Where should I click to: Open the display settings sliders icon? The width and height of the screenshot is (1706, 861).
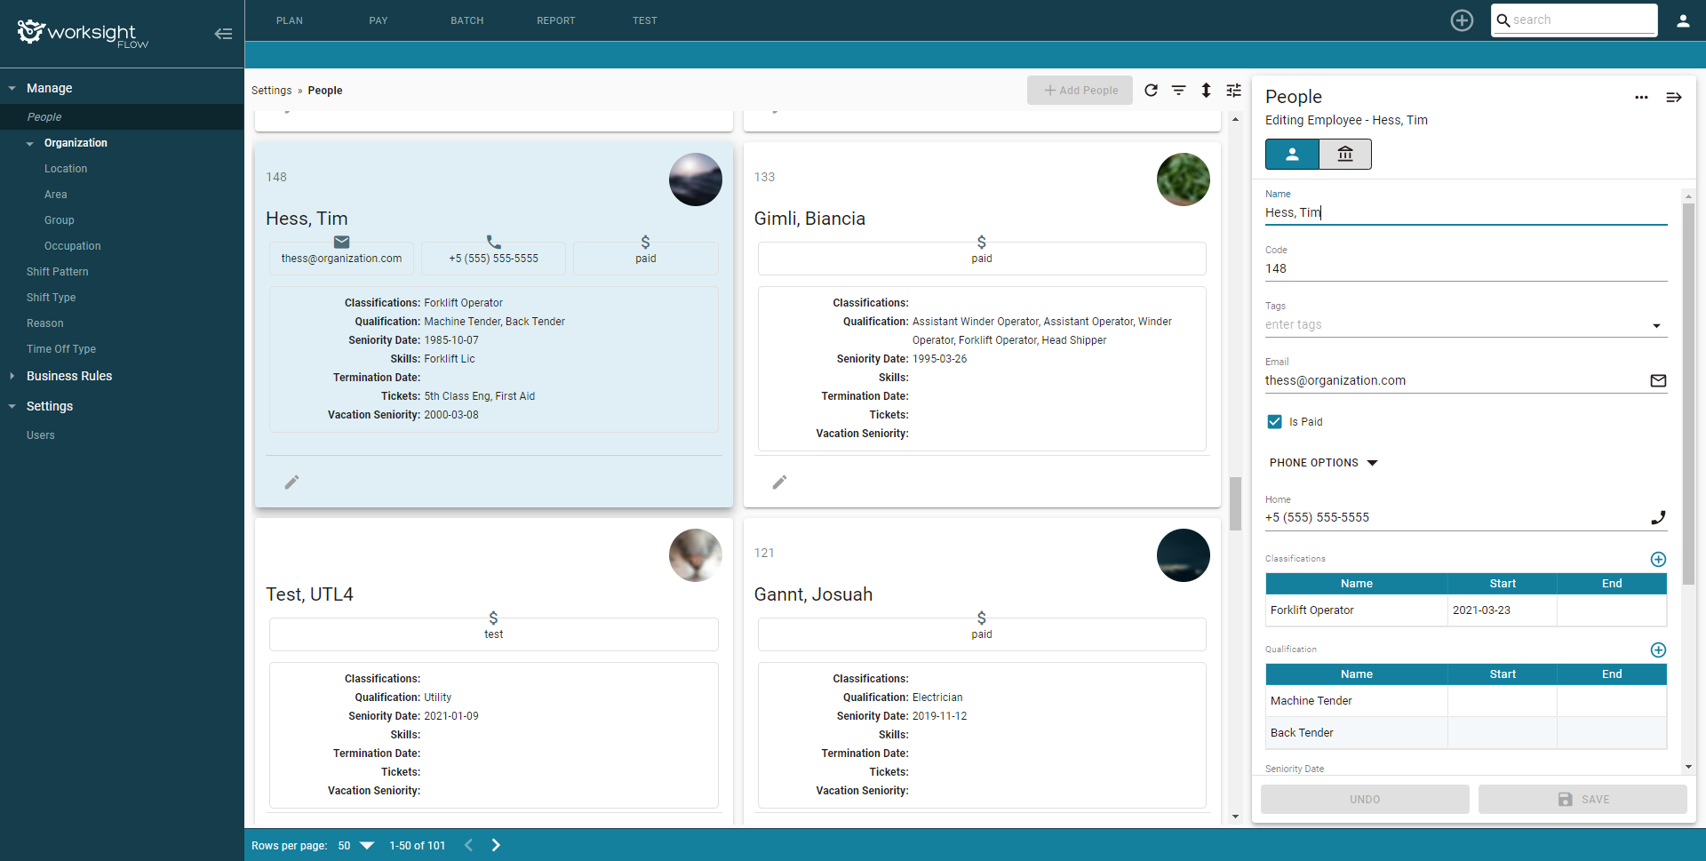tap(1233, 90)
